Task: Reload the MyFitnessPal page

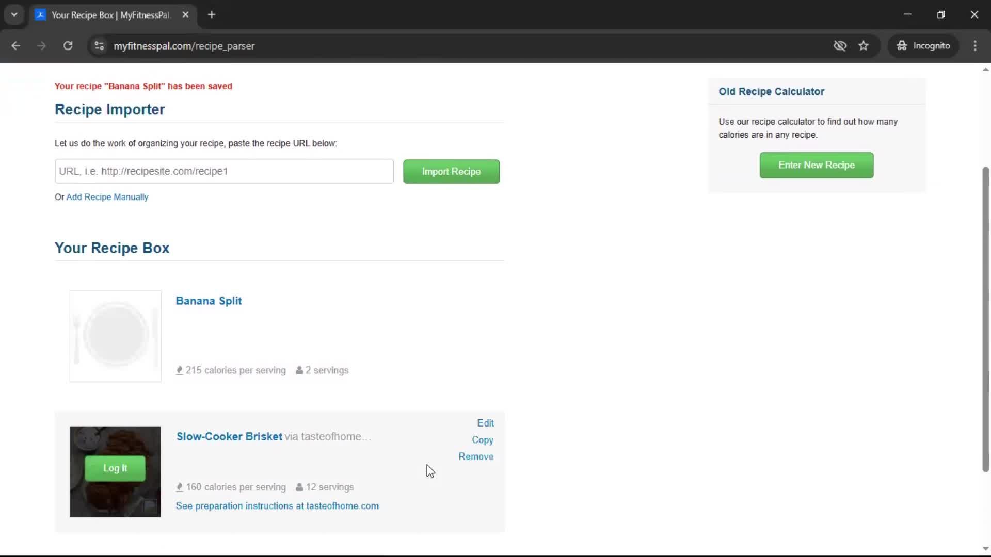Action: tap(68, 46)
